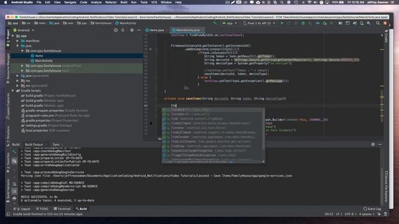This screenshot has width=399, height=224.
Task: Click the Make Project hammer icon in toolbar
Action: point(215,23)
